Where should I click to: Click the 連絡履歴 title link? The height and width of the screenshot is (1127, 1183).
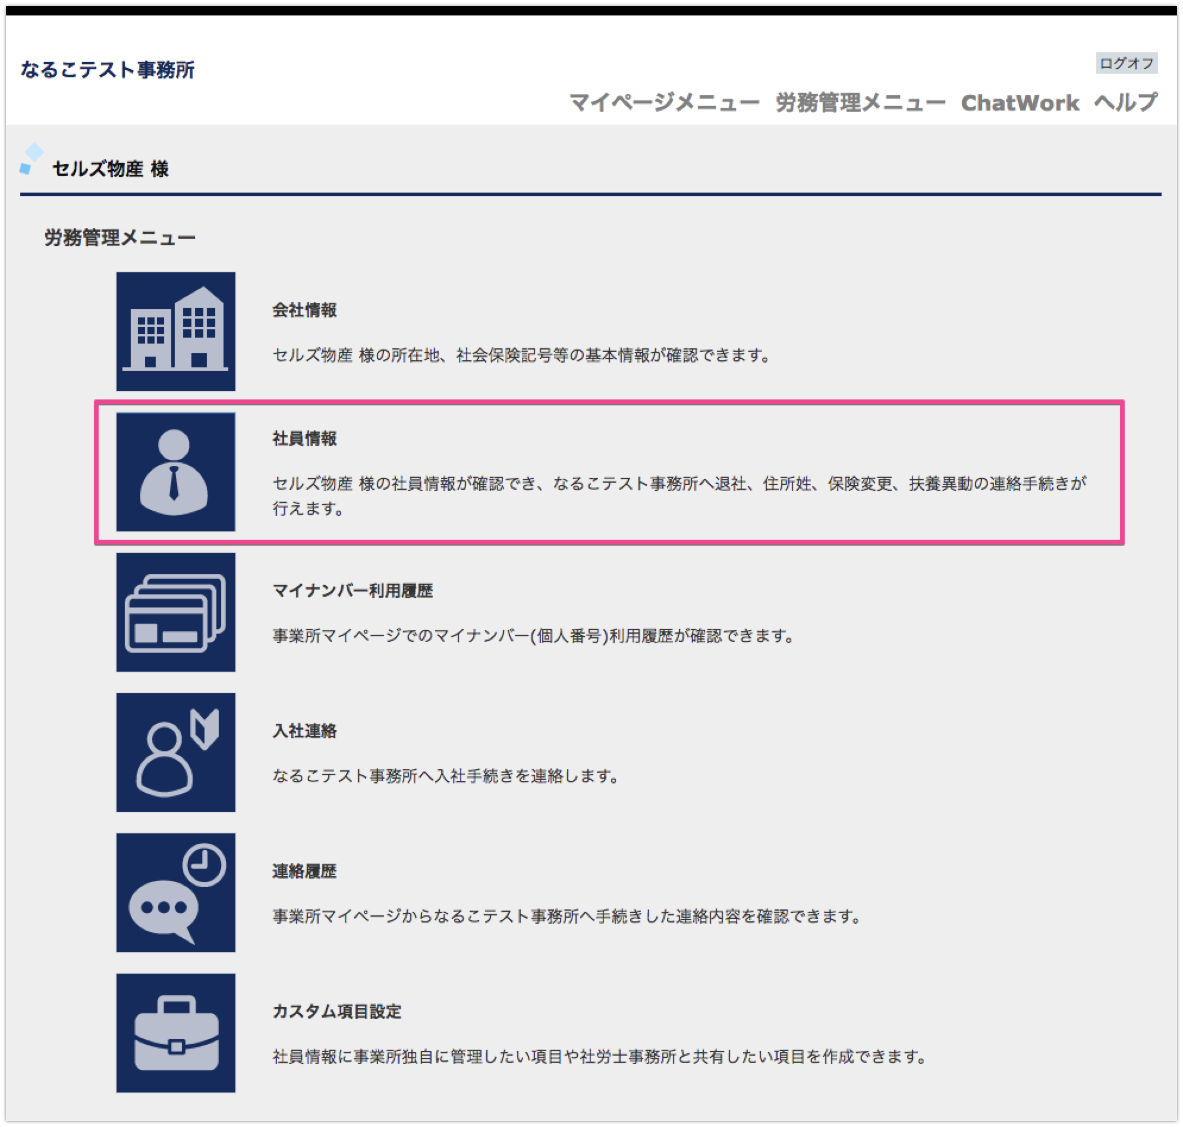pyautogui.click(x=304, y=871)
